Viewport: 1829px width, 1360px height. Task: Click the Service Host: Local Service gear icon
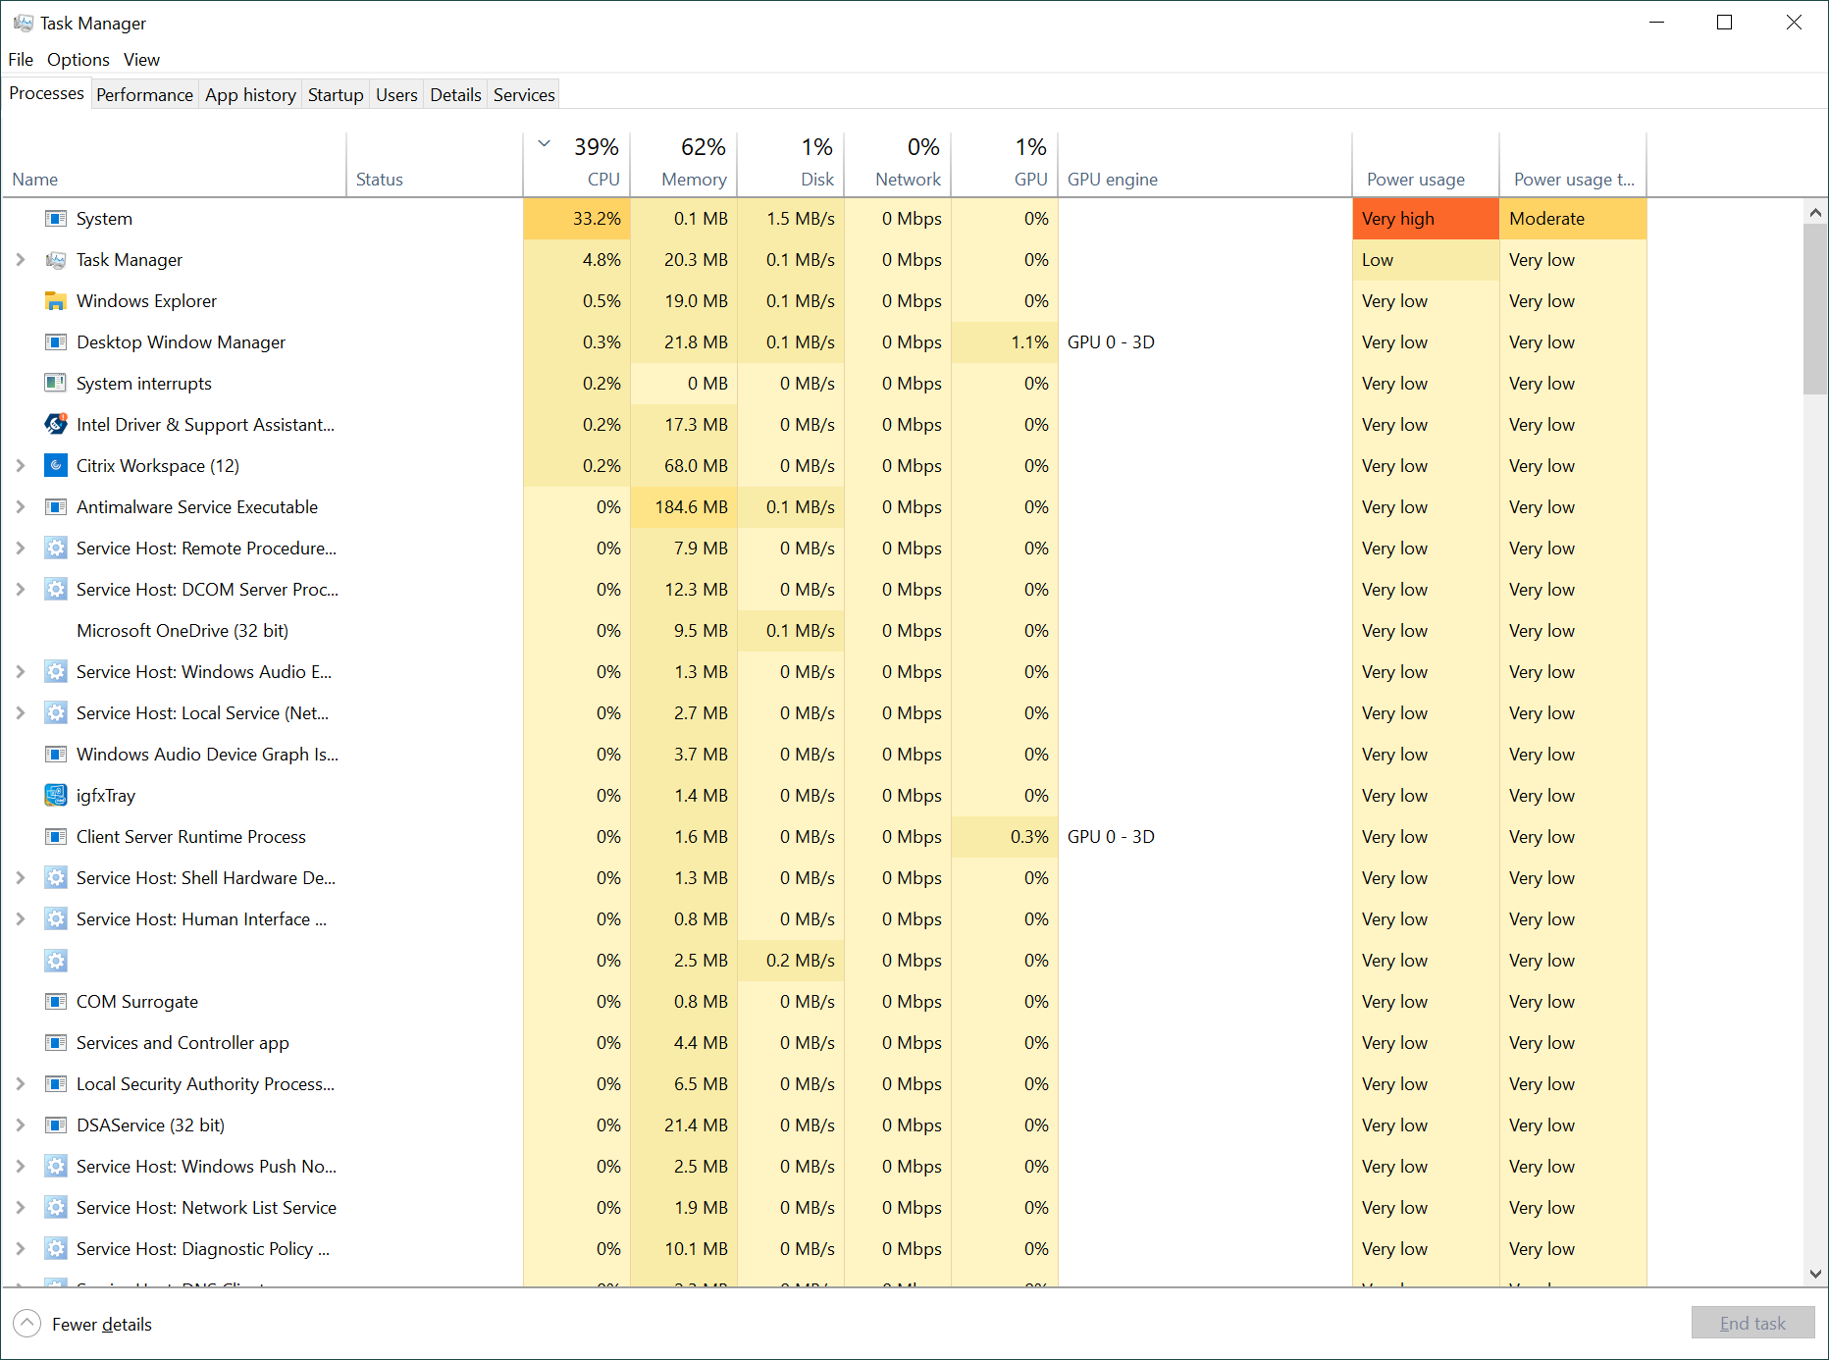pos(56,713)
